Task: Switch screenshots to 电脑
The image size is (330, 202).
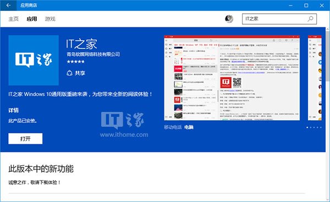Action: [x=189, y=127]
